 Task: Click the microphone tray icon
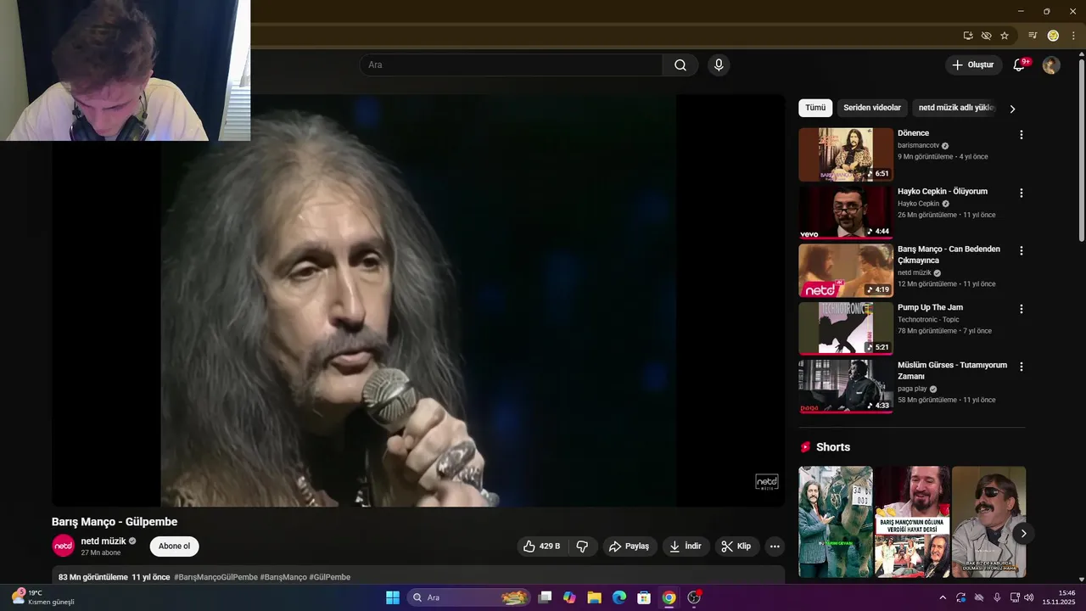coord(997,597)
